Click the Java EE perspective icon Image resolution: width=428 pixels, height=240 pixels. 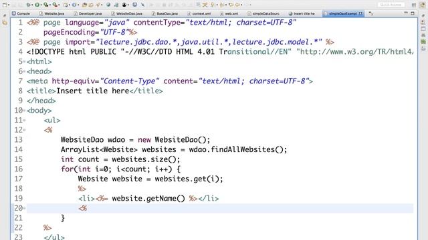(423, 5)
